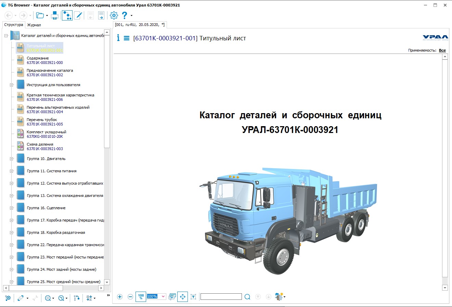Open Предназначение каталога tree item
Image resolution: width=452 pixels, height=307 pixels.
tap(50, 72)
